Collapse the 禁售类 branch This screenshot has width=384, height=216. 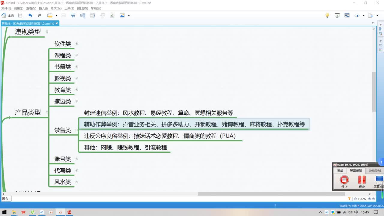pyautogui.click(x=77, y=130)
